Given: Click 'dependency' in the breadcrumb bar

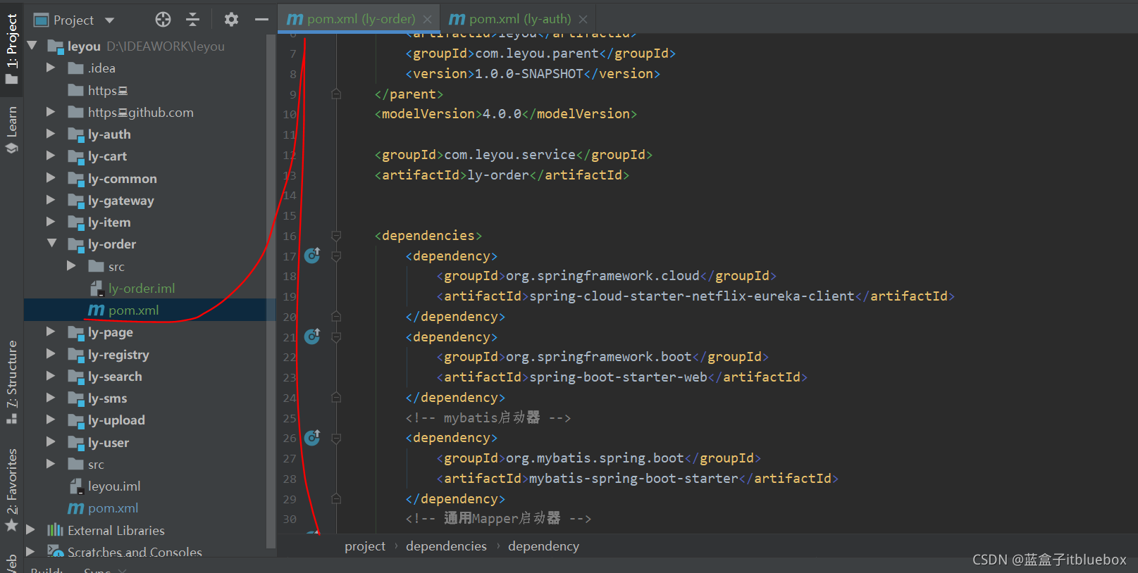Looking at the screenshot, I should pos(543,546).
